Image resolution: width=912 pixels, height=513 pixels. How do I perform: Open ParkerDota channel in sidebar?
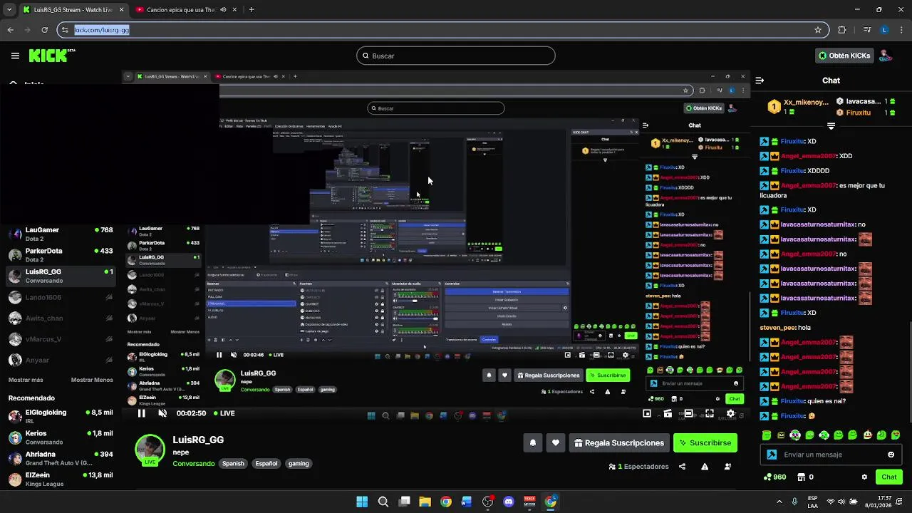61,254
